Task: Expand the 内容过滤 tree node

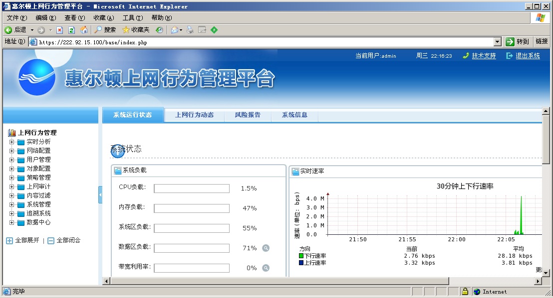Action: tap(11, 196)
